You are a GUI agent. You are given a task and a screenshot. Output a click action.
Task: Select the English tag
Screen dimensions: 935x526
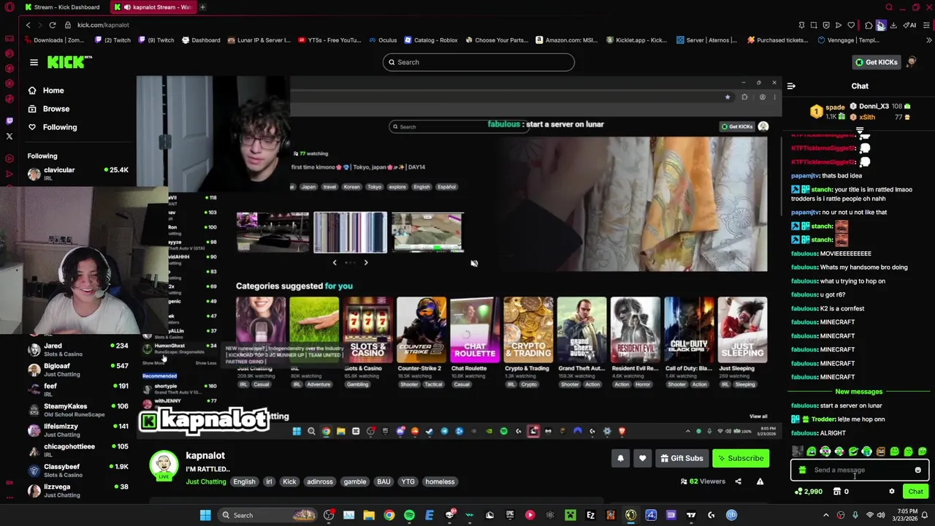(x=244, y=481)
